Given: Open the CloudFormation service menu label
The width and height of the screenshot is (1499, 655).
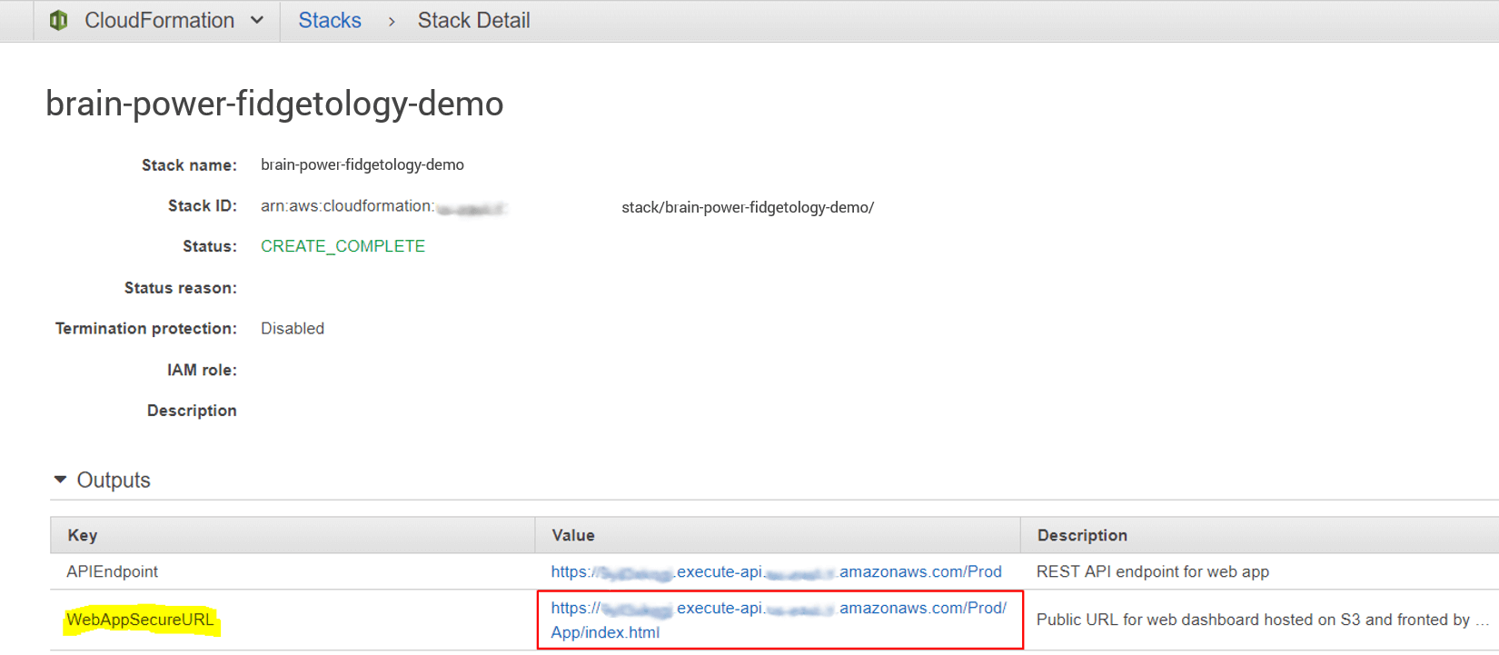Looking at the screenshot, I should [x=159, y=20].
